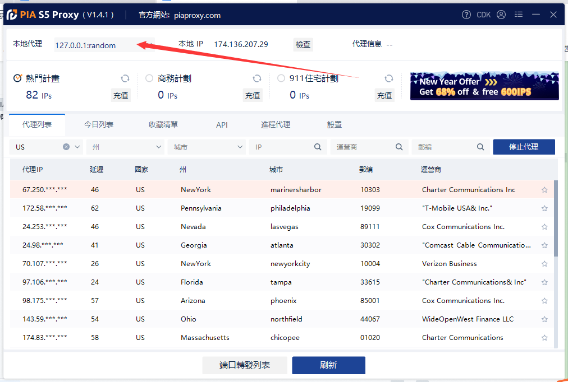Click the 刷新 button

[328, 365]
